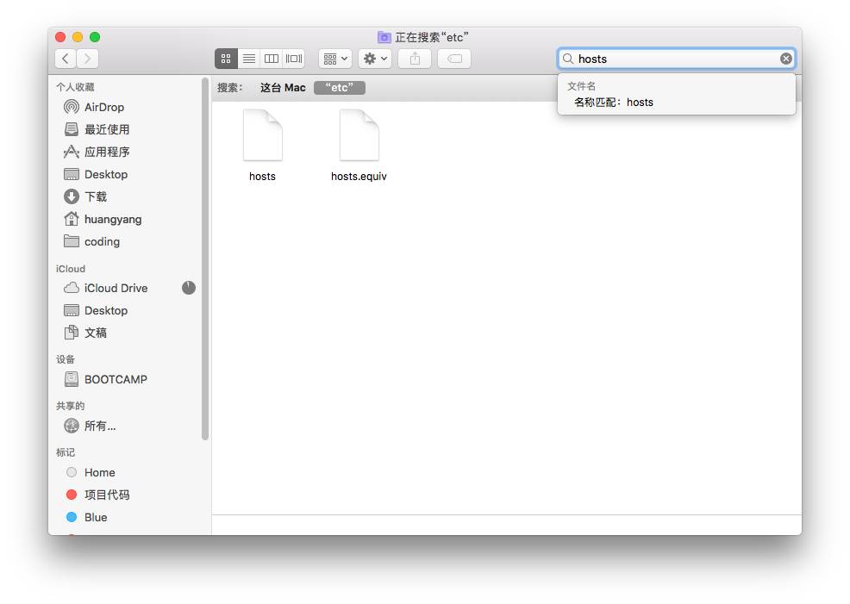The width and height of the screenshot is (850, 604).
Task: Click the edit tags toolbar button
Action: pyautogui.click(x=454, y=59)
